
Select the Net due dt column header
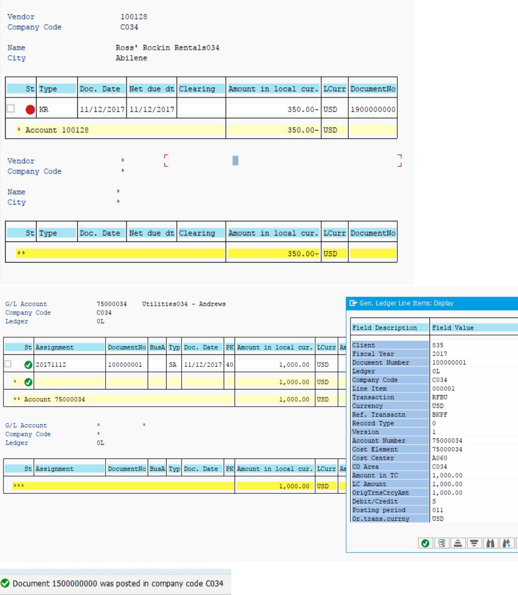(152, 89)
